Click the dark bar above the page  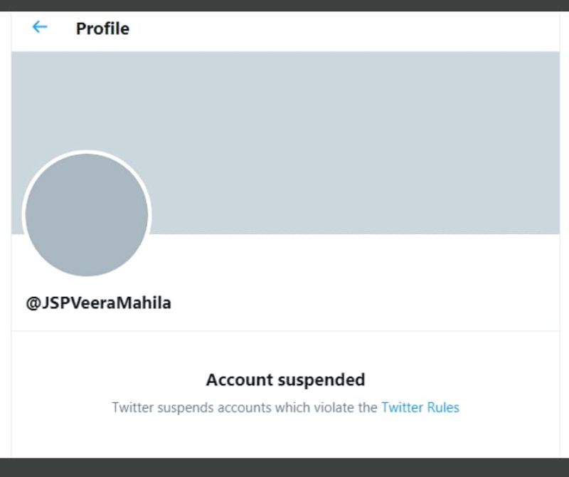pos(284,5)
